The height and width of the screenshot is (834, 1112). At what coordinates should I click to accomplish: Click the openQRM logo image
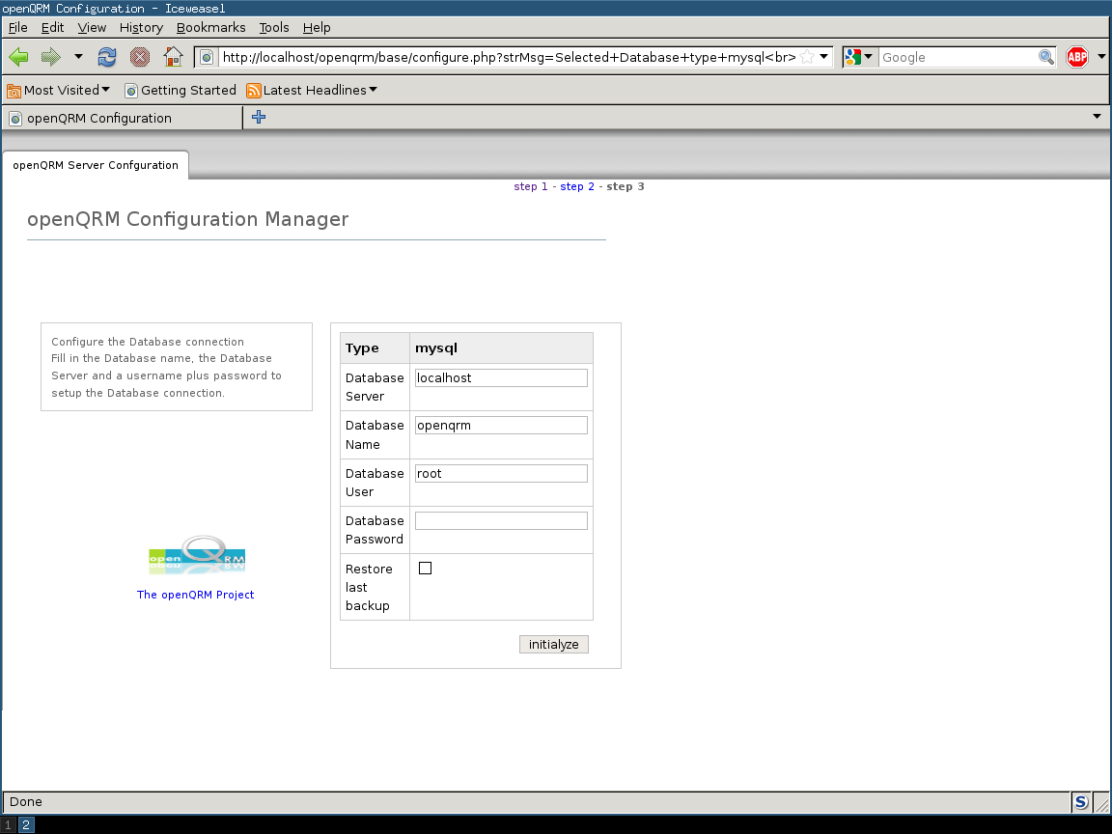[x=197, y=555]
